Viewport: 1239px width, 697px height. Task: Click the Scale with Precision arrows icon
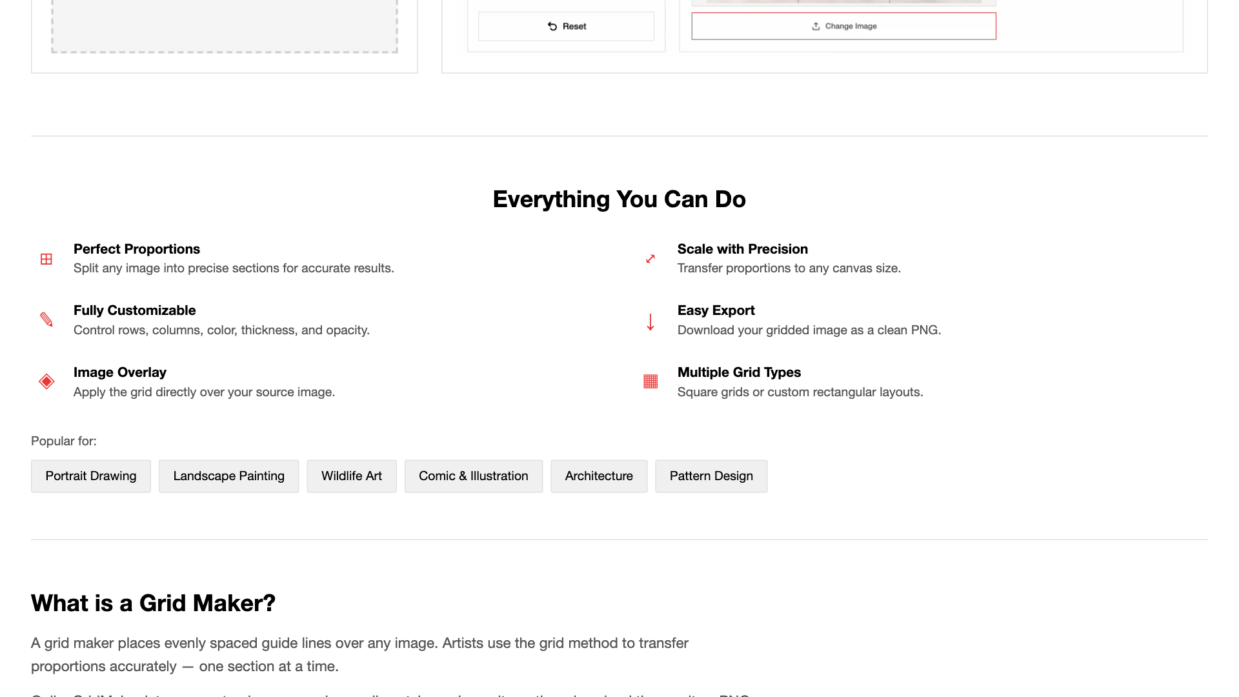(650, 259)
